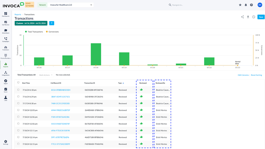Sort by Start Time column
This screenshot has height=149, width=265.
click(x=26, y=83)
